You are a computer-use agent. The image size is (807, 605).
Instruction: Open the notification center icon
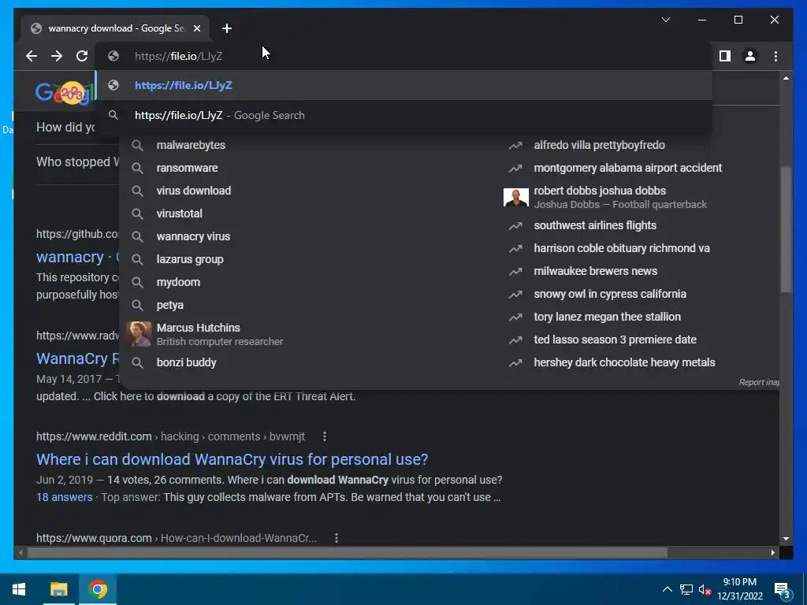point(783,591)
